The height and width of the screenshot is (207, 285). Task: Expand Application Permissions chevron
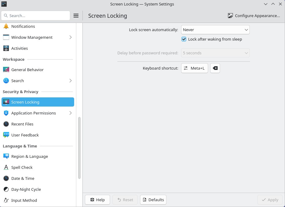[x=70, y=113]
